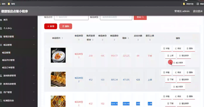
Task: Click 删除 for the 564.76 row
Action: click(x=190, y=97)
